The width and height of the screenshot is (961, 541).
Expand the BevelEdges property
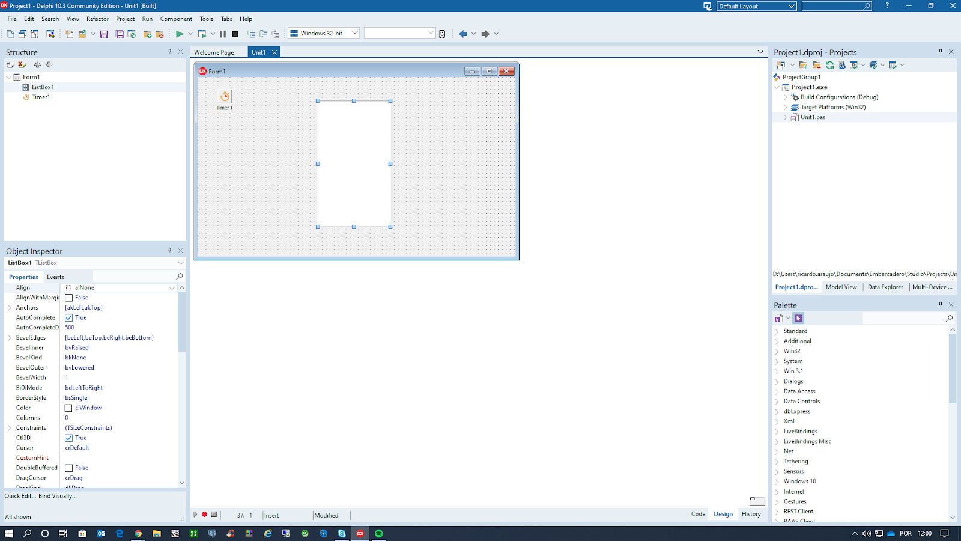[10, 338]
